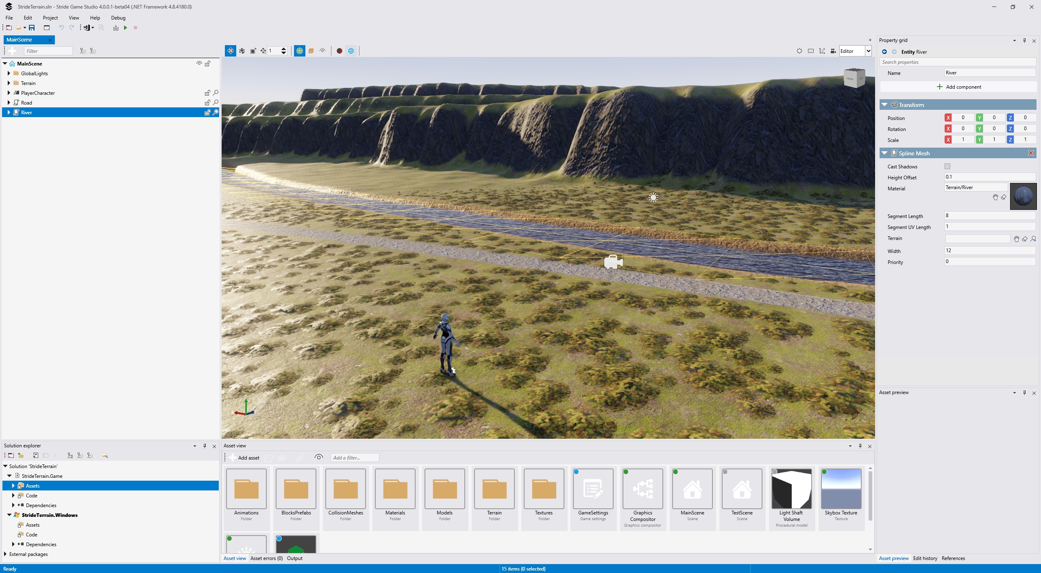Click the Add asset button
This screenshot has width=1041, height=573.
(x=244, y=458)
